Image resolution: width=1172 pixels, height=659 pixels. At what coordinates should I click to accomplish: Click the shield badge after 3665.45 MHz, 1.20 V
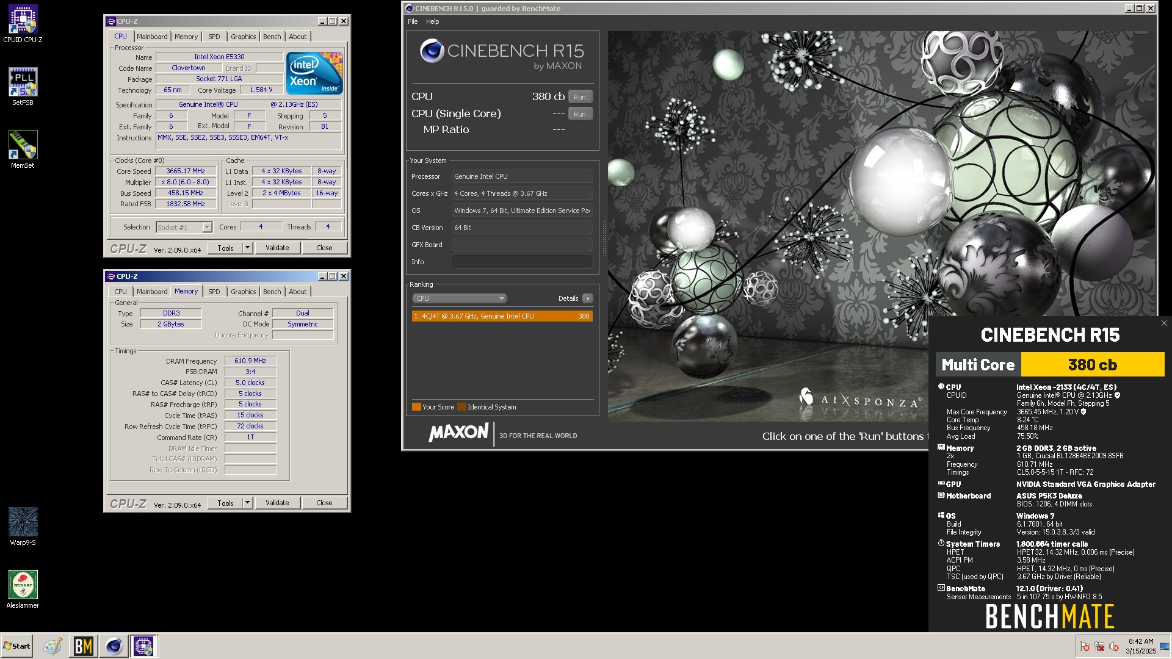(1083, 412)
